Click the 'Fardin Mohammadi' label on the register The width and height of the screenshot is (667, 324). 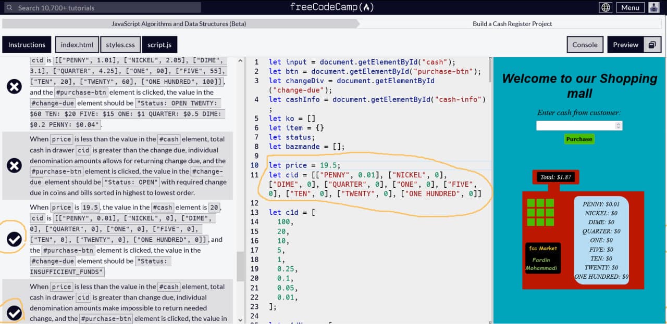click(541, 264)
